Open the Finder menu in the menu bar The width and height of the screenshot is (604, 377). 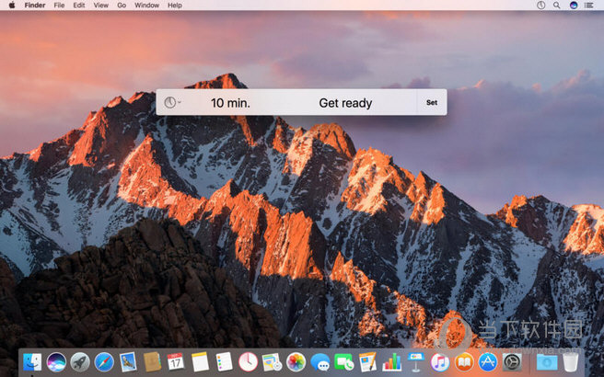coord(35,5)
